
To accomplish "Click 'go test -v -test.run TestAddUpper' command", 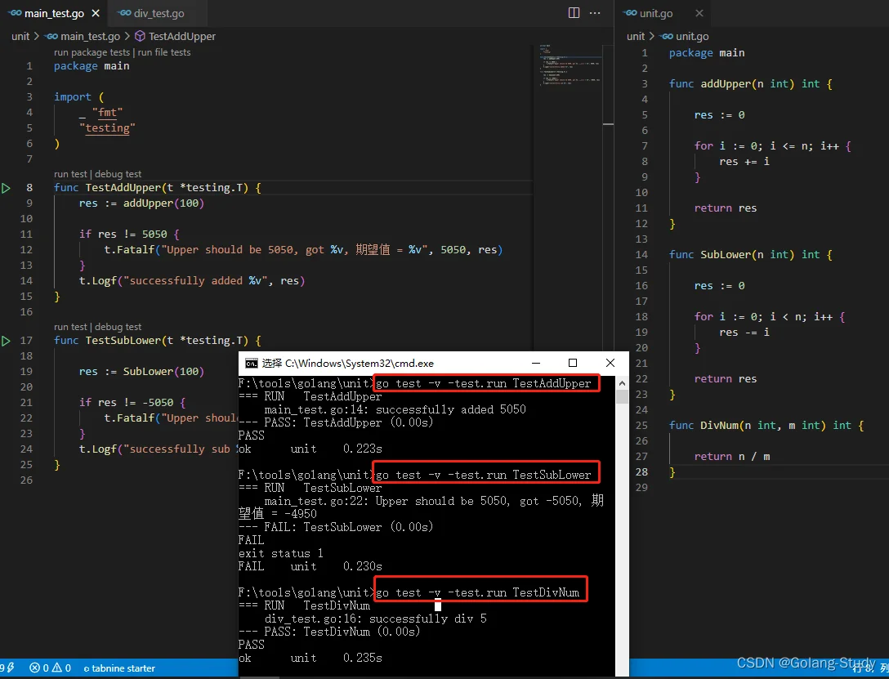I will click(483, 384).
